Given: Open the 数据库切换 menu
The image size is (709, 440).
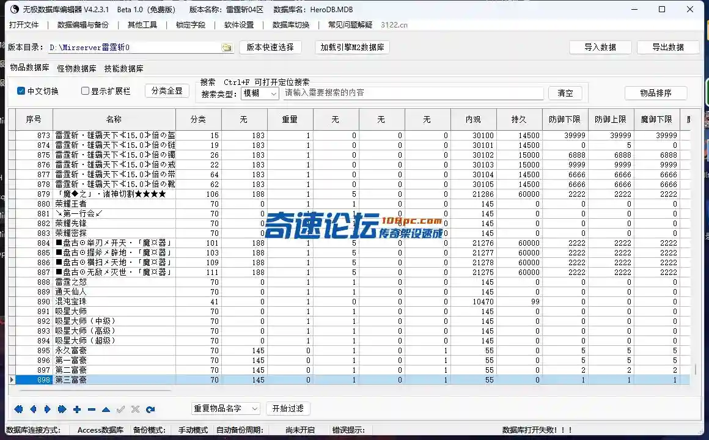Looking at the screenshot, I should [x=291, y=25].
